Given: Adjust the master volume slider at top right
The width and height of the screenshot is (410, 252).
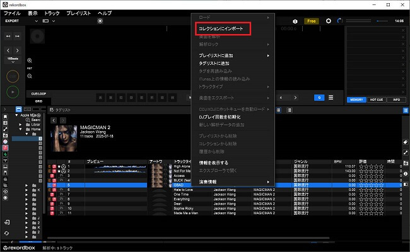Looking at the screenshot, I should pos(382,21).
